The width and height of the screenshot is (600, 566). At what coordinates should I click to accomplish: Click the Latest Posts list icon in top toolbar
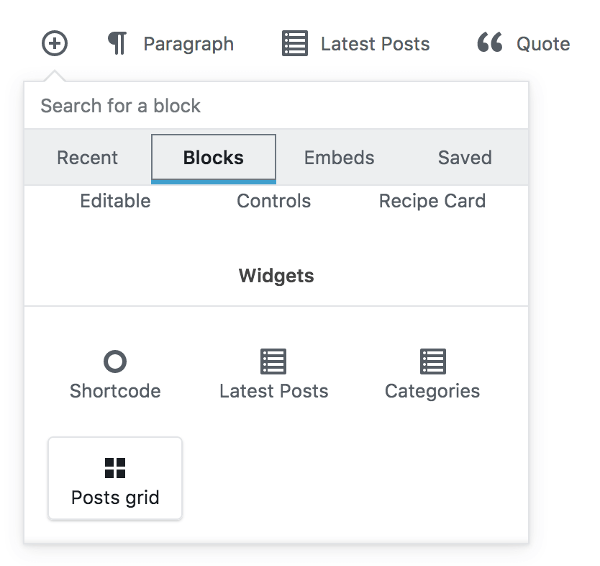pyautogui.click(x=294, y=44)
